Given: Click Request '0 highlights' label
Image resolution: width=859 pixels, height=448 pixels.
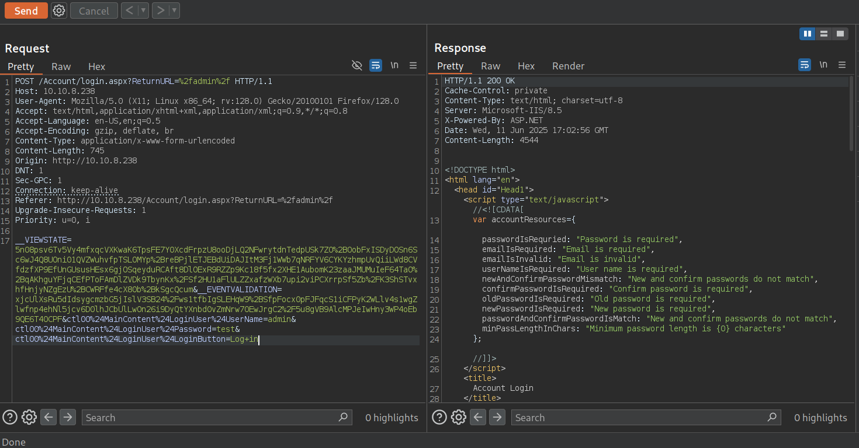Looking at the screenshot, I should click(392, 418).
